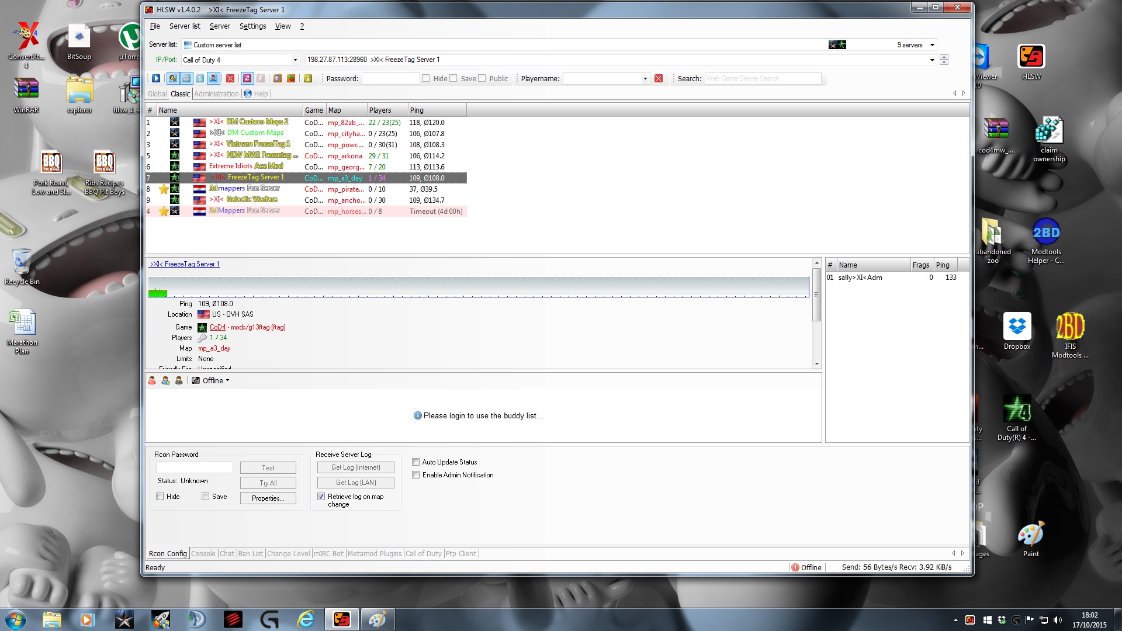This screenshot has height=631, width=1122.
Task: Click the Web Game Server Search field
Action: click(763, 78)
